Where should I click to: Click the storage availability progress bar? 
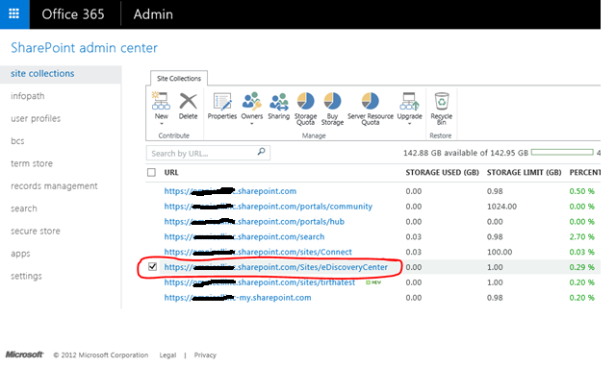(562, 152)
